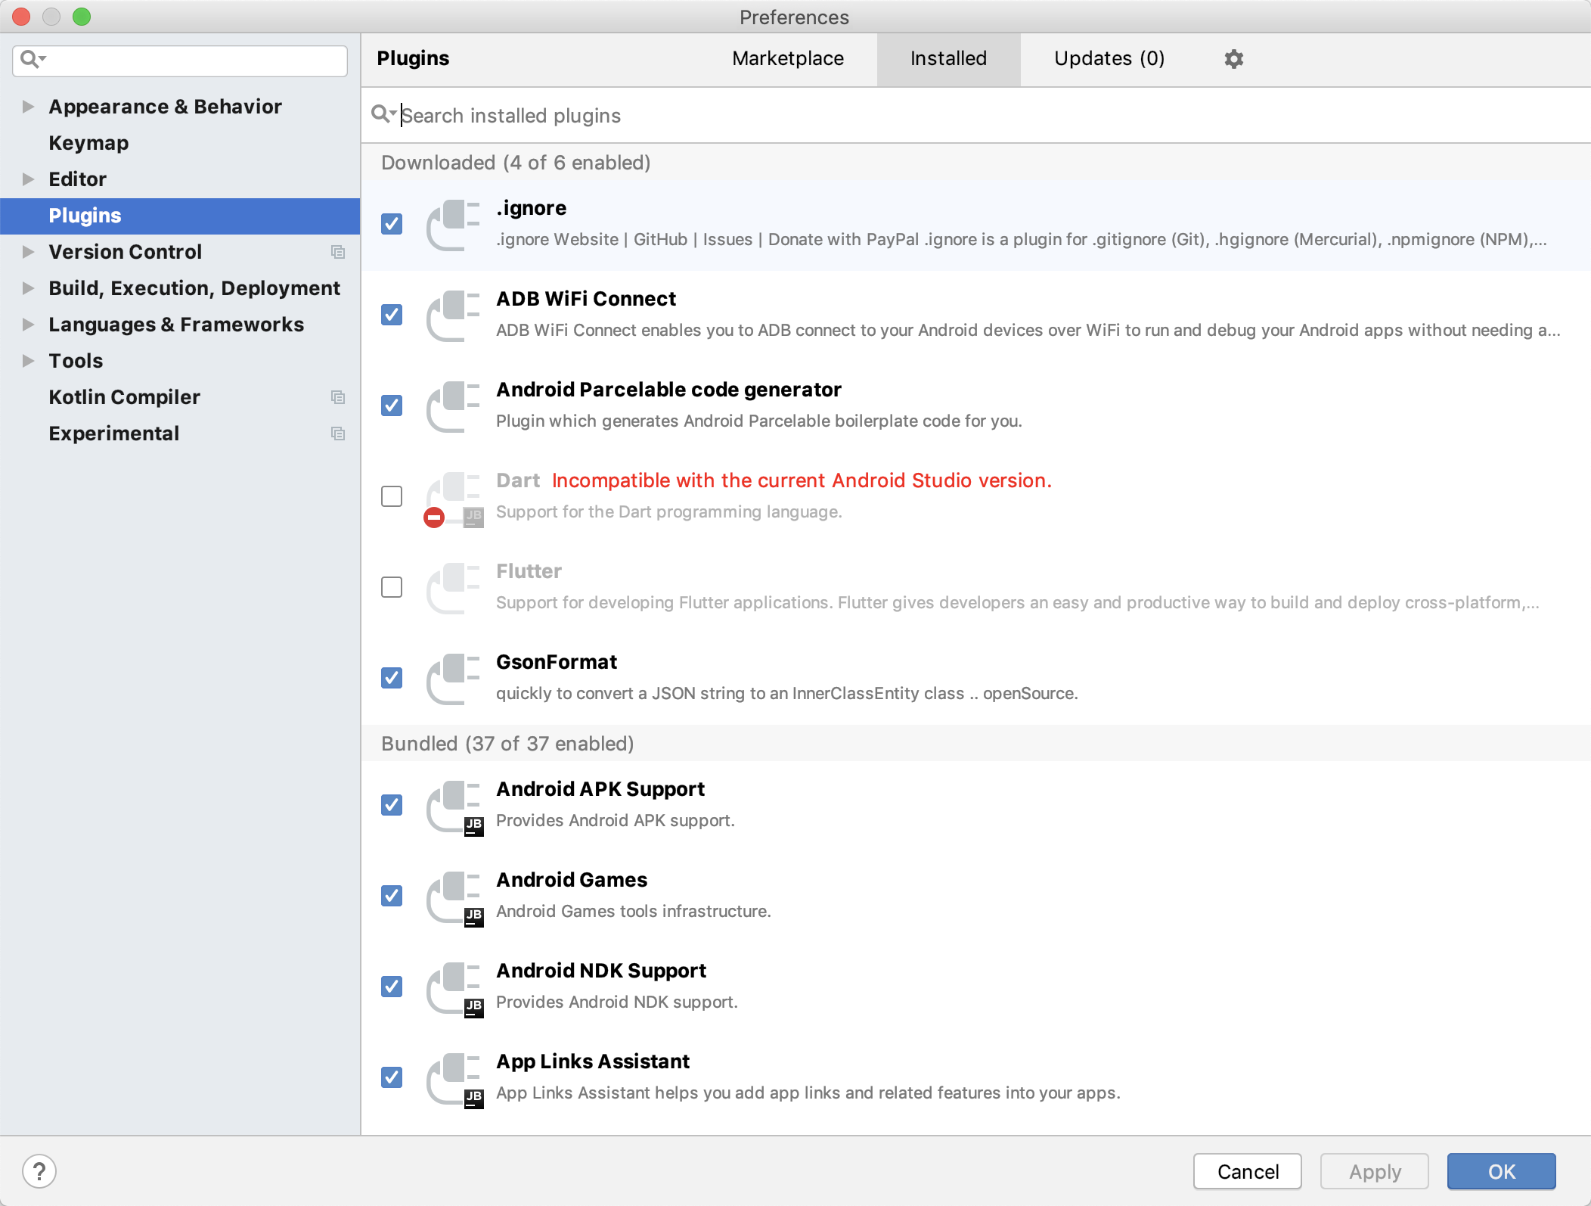Switch to the Marketplace tab

point(788,58)
